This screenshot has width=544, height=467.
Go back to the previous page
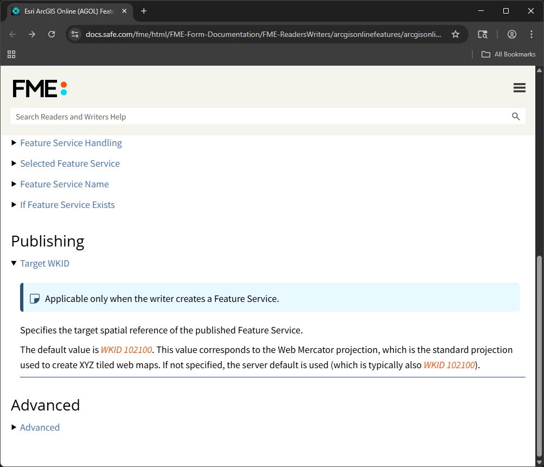point(12,34)
